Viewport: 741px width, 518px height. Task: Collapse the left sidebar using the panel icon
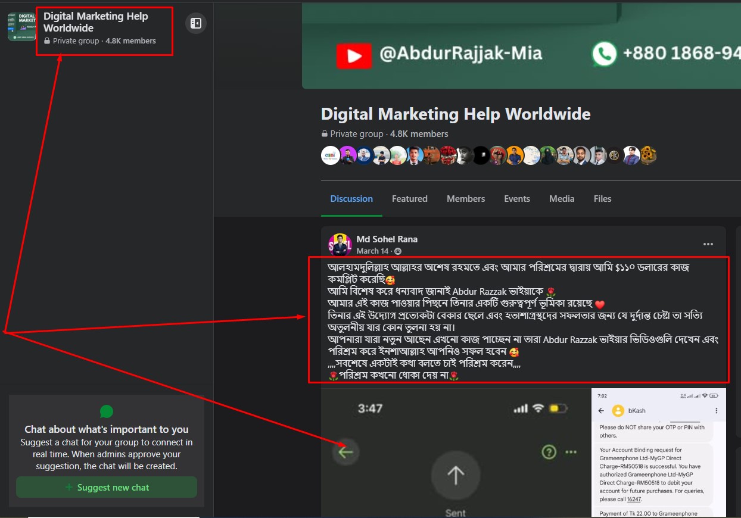coord(196,23)
